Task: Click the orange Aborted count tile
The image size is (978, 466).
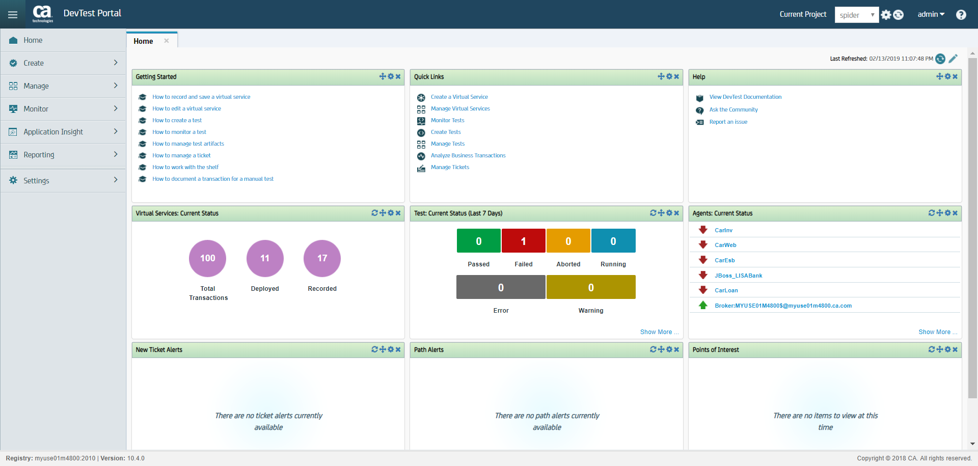Action: click(x=568, y=241)
